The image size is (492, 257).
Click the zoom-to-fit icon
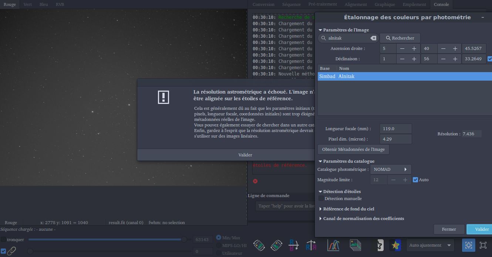click(x=468, y=245)
